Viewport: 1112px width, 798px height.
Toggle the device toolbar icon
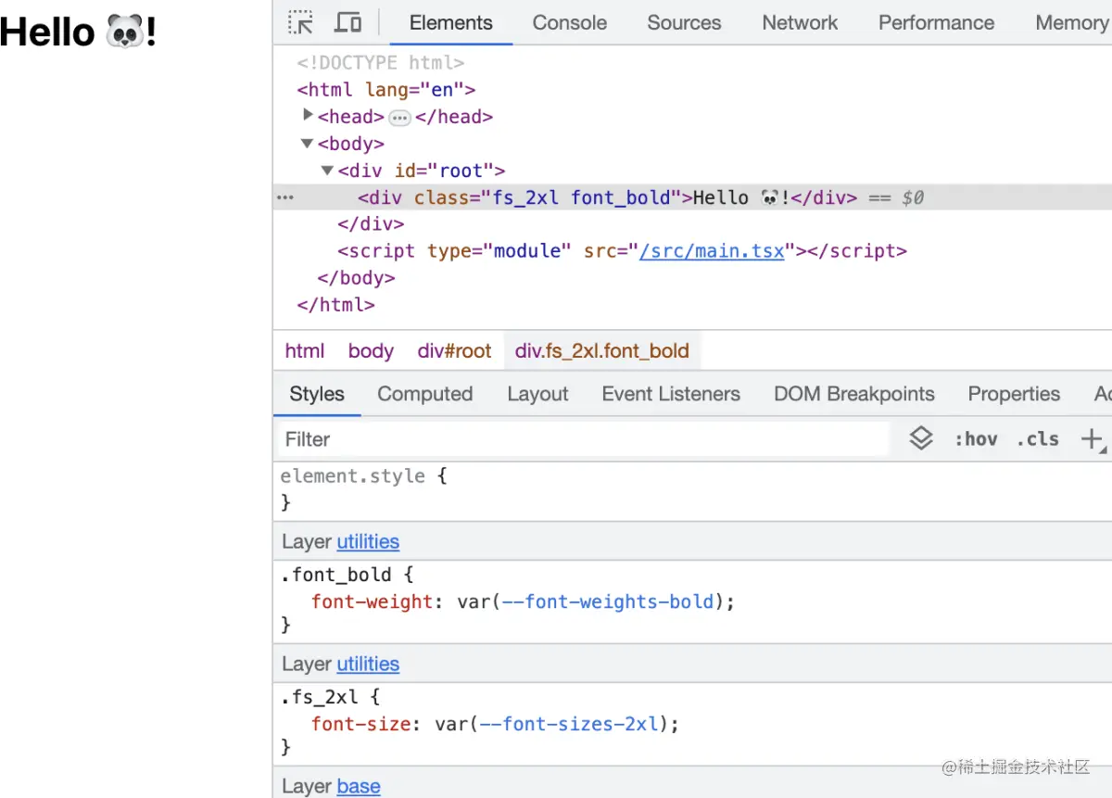click(347, 22)
